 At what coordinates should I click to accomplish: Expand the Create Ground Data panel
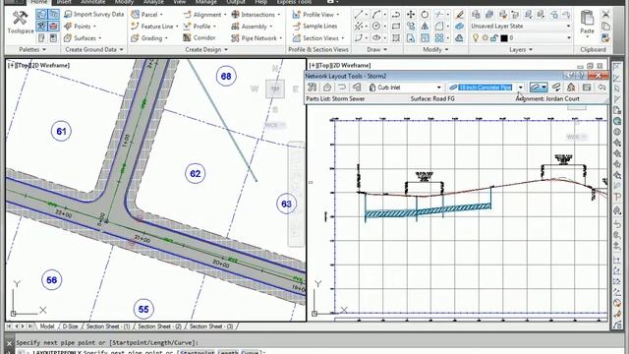click(94, 50)
